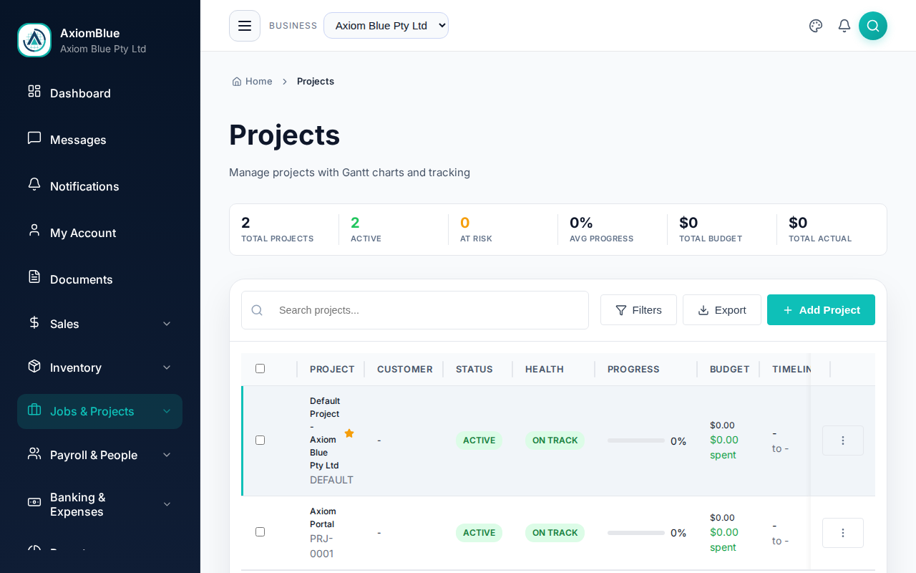The width and height of the screenshot is (916, 573).
Task: Open My Account in the sidebar
Action: tap(99, 233)
